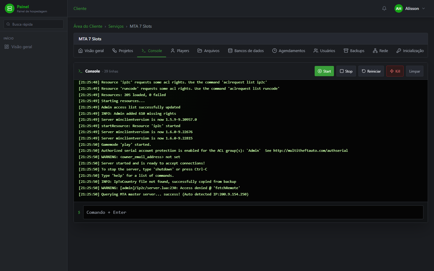Click the AH user avatar
Image resolution: width=434 pixels, height=271 pixels.
pos(399,8)
